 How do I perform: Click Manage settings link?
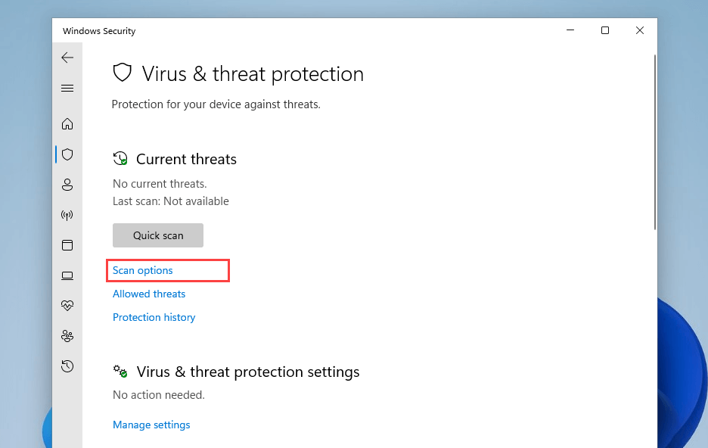(x=151, y=425)
